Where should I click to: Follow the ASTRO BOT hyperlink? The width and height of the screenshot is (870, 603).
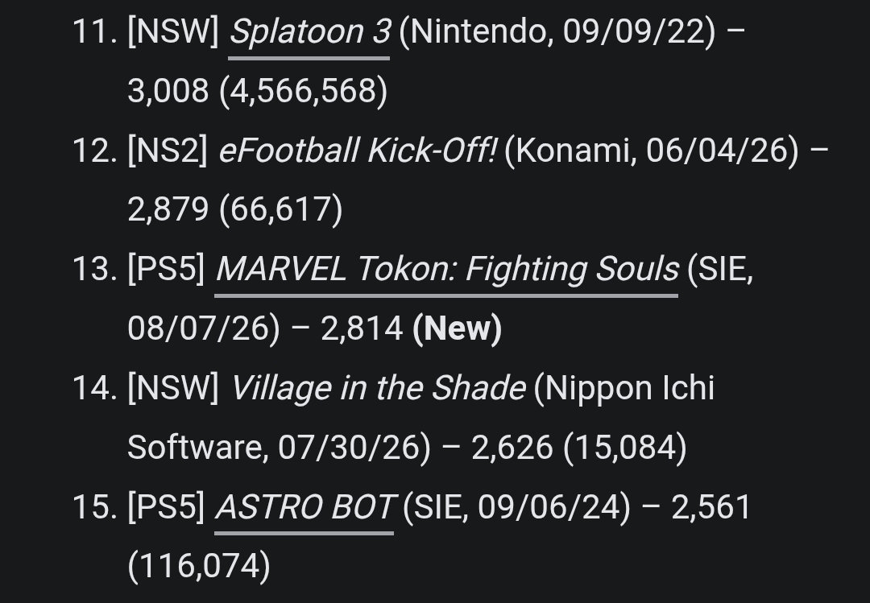(304, 507)
